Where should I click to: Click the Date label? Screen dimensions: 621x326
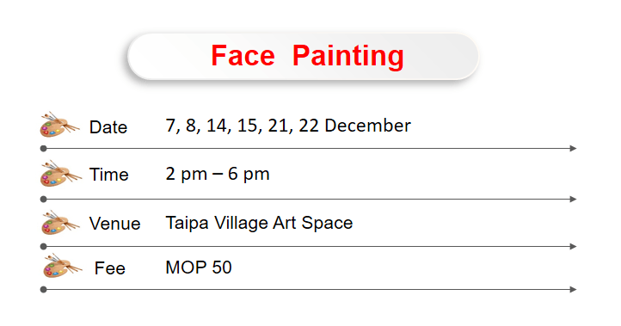coord(108,127)
